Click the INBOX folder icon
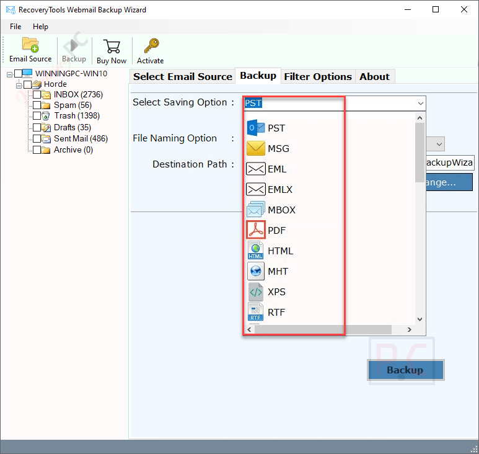Image resolution: width=479 pixels, height=454 pixels. tap(46, 95)
